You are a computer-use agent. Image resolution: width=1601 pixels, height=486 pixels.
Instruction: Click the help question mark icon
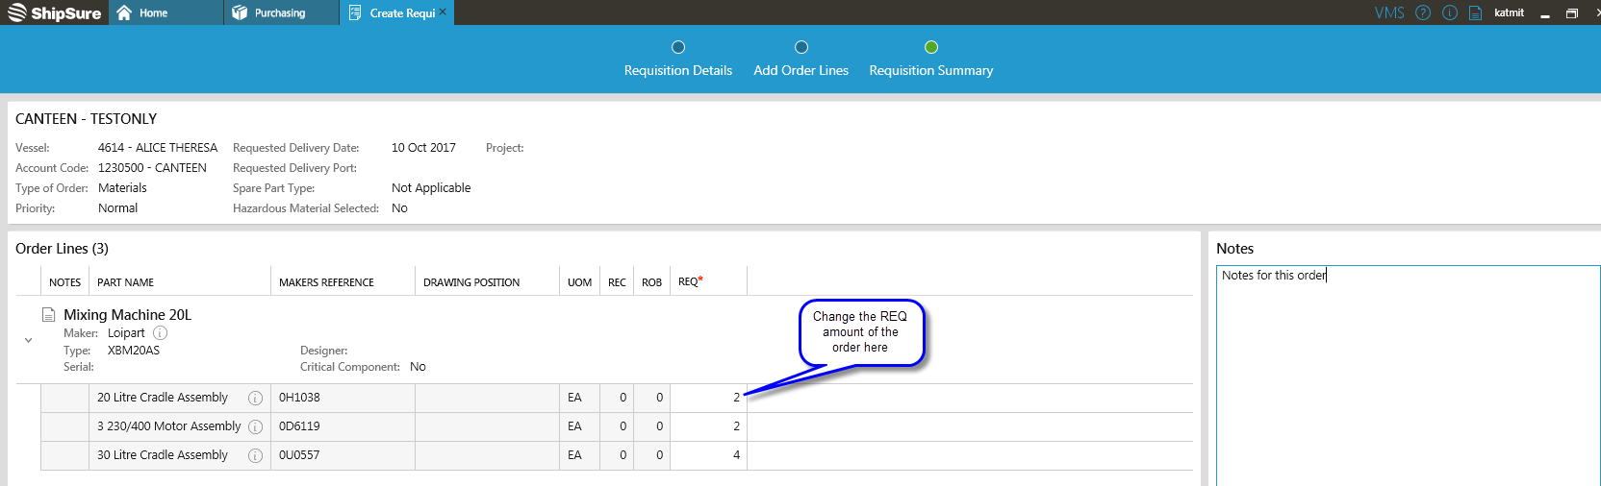coord(1423,12)
